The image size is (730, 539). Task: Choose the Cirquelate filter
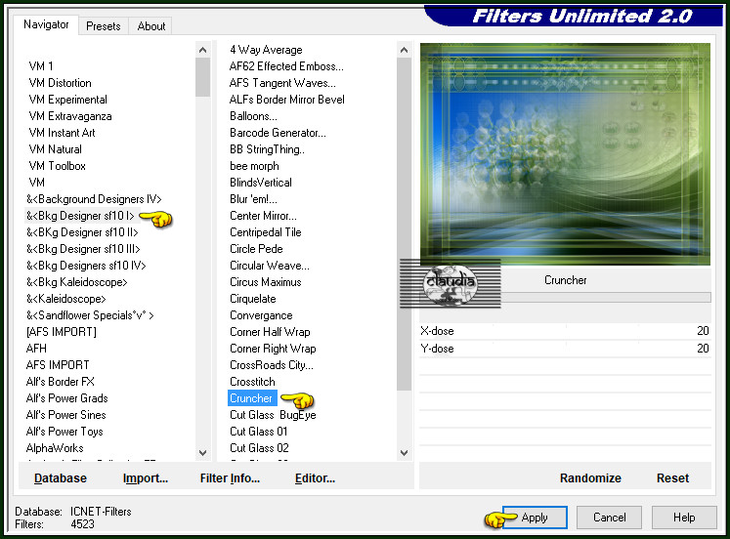click(x=253, y=299)
